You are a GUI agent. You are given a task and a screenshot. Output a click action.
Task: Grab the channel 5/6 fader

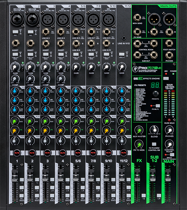tap(76, 175)
